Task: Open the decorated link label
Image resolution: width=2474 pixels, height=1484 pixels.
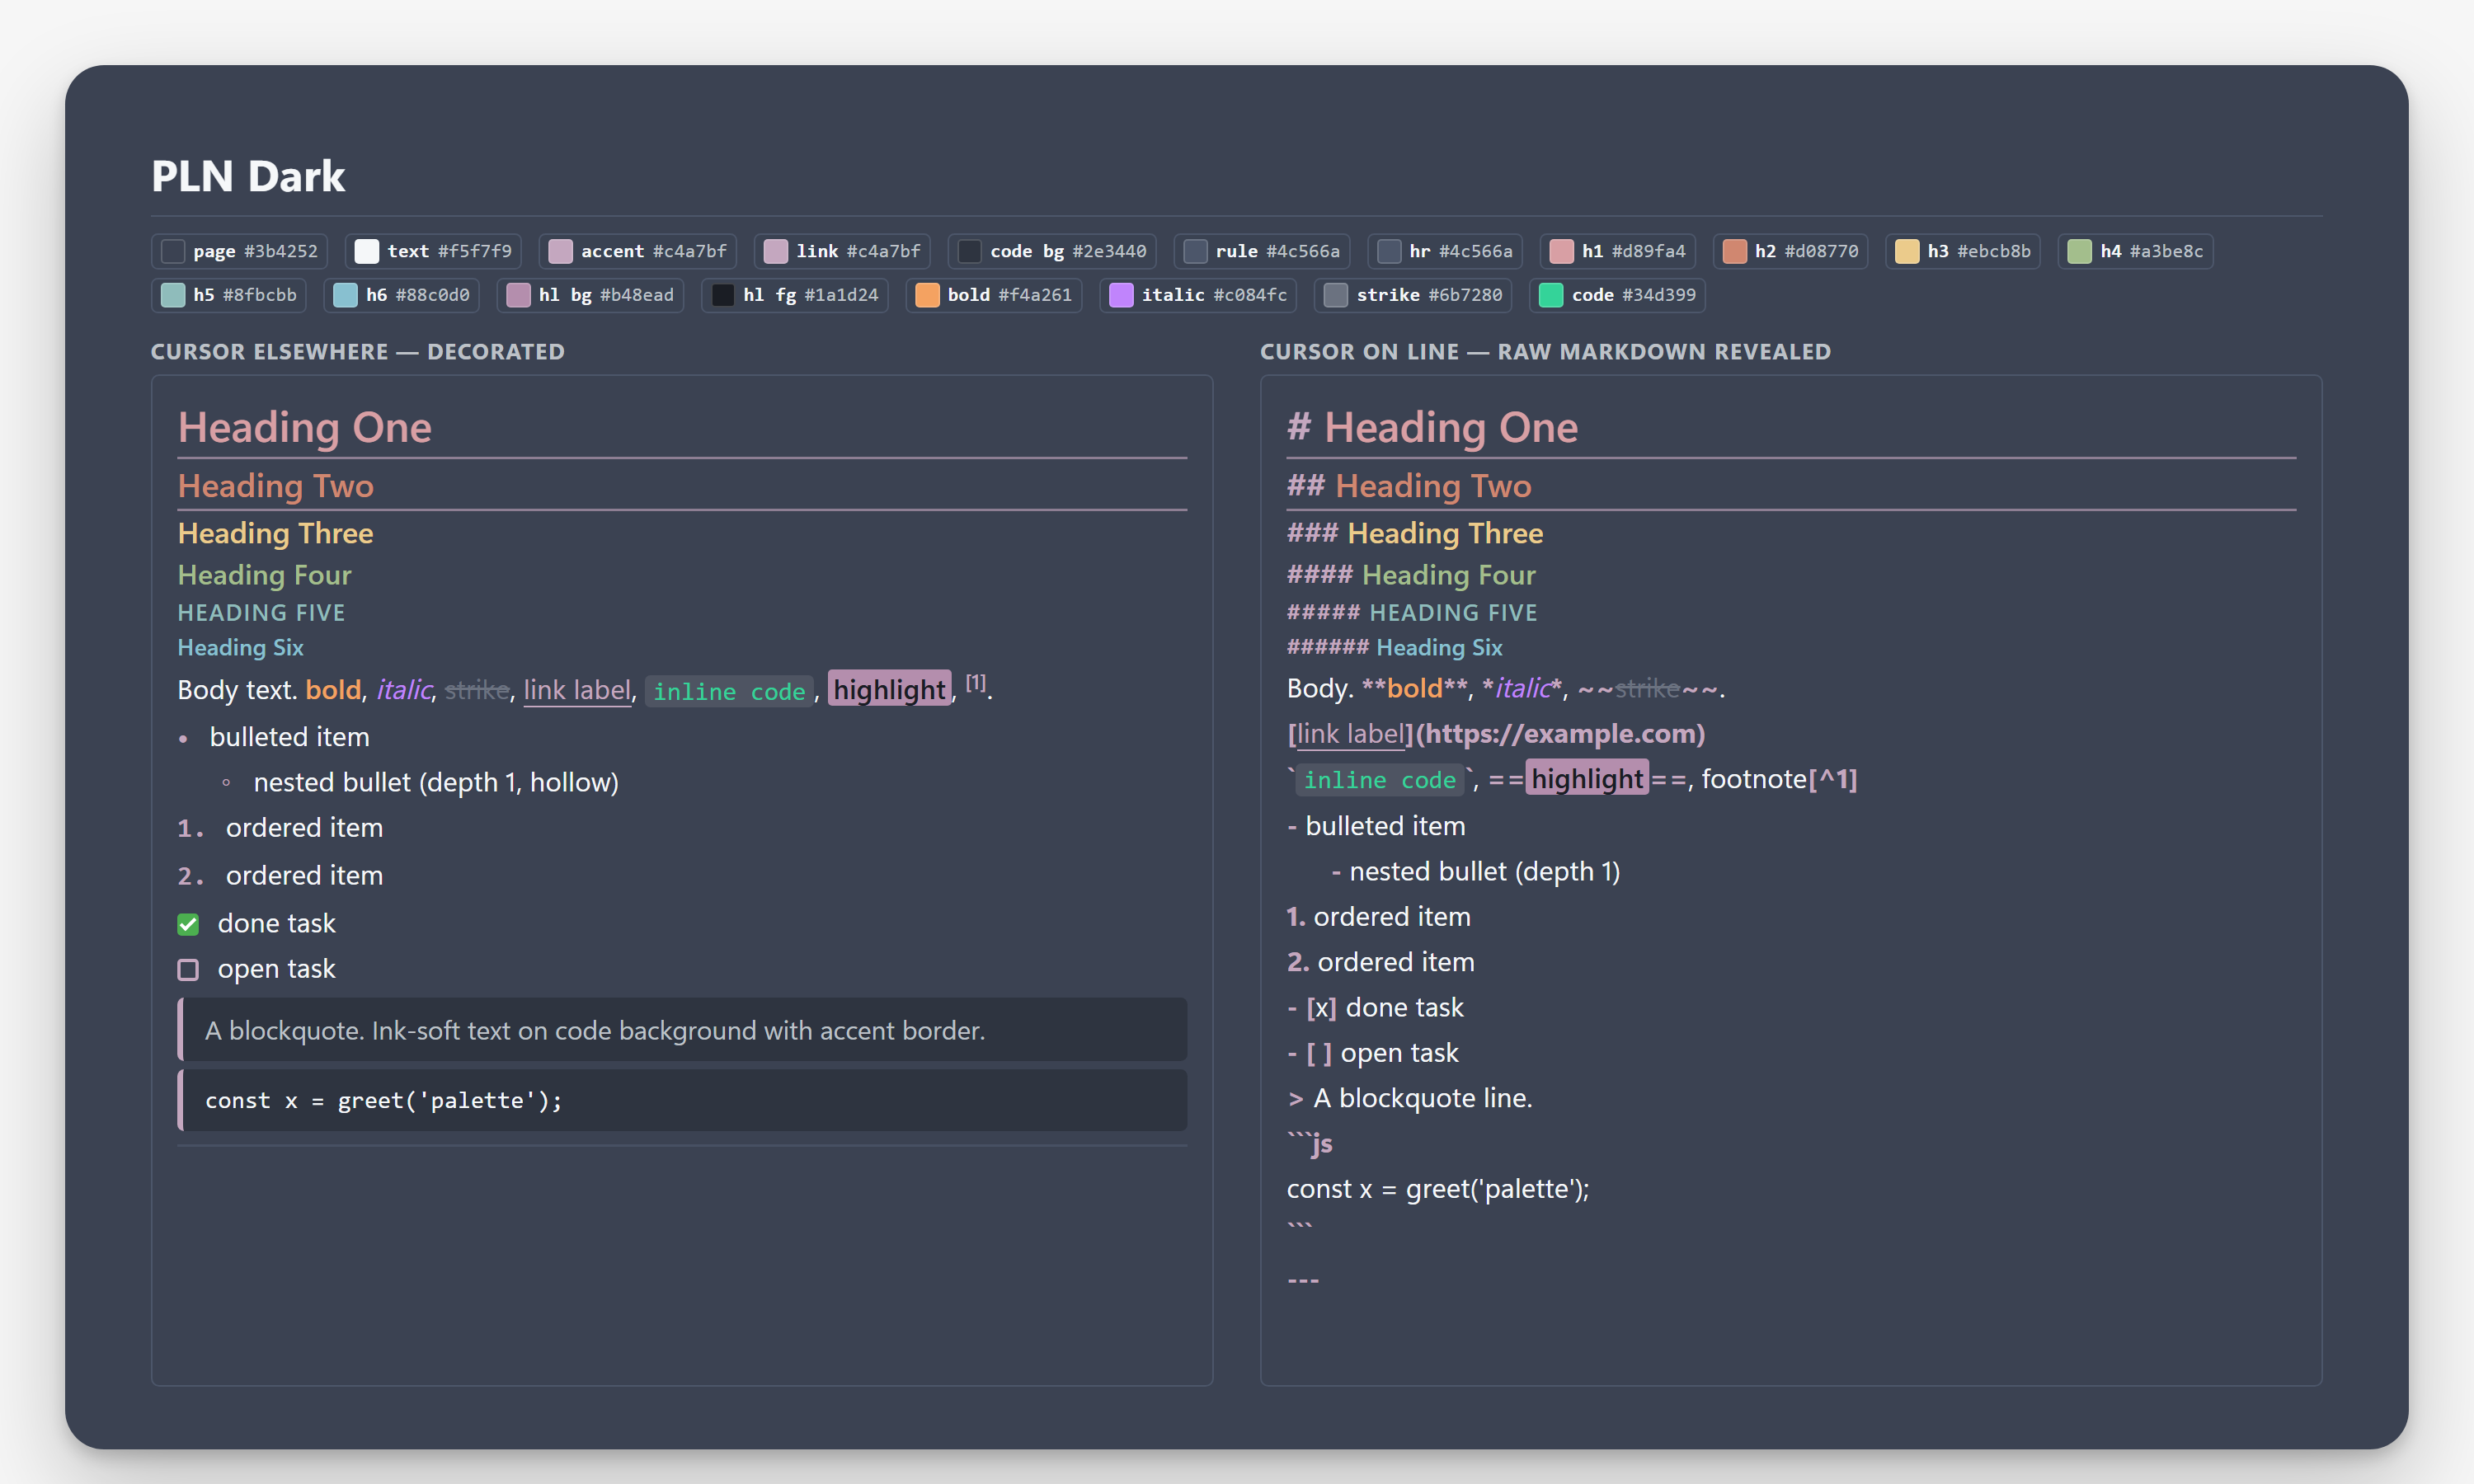Action: (x=577, y=690)
